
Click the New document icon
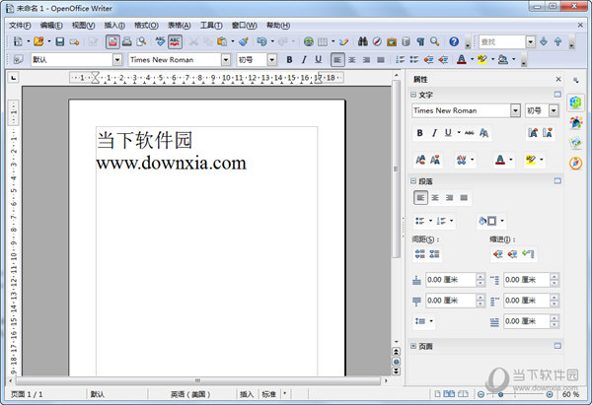point(18,41)
